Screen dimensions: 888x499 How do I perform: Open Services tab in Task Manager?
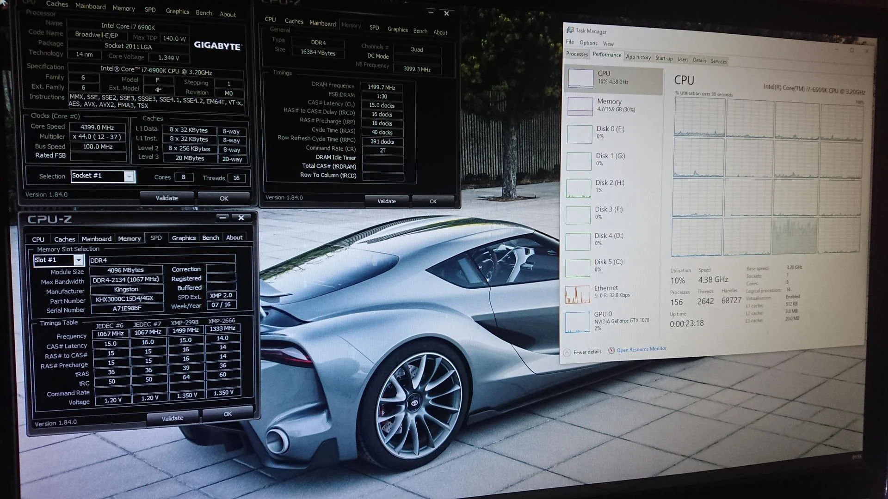(718, 61)
